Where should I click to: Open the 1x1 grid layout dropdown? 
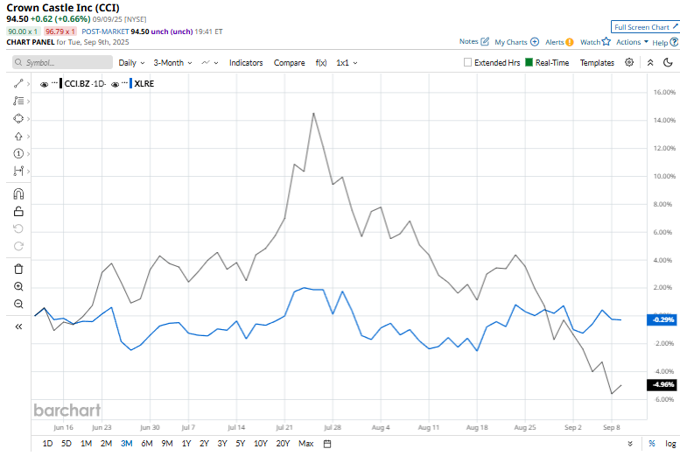click(x=347, y=62)
